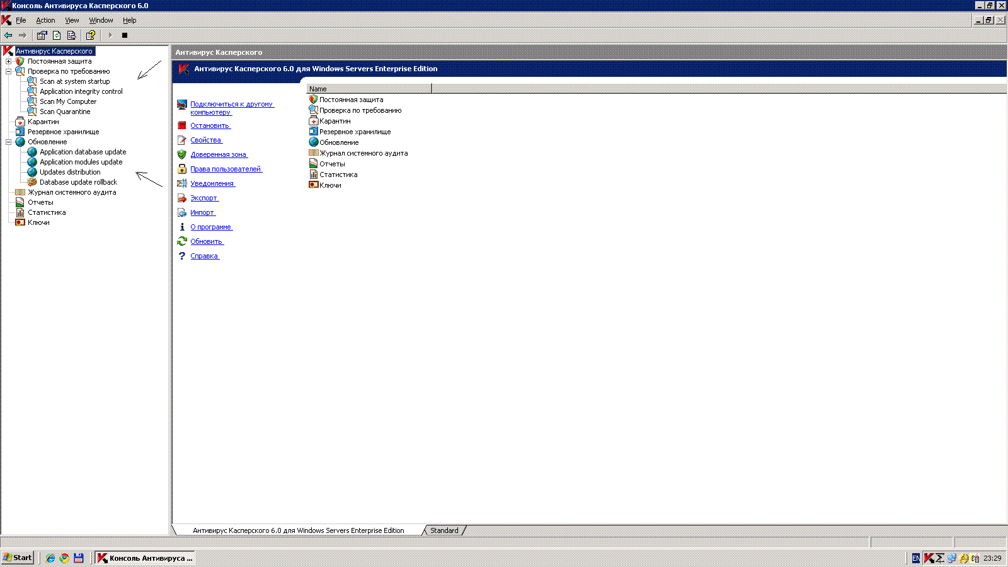
Task: Switch to the Standard tab
Action: click(444, 530)
